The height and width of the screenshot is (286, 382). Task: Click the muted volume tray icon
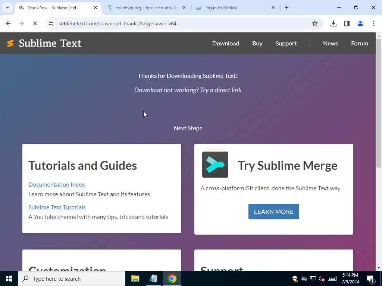[x=322, y=279]
